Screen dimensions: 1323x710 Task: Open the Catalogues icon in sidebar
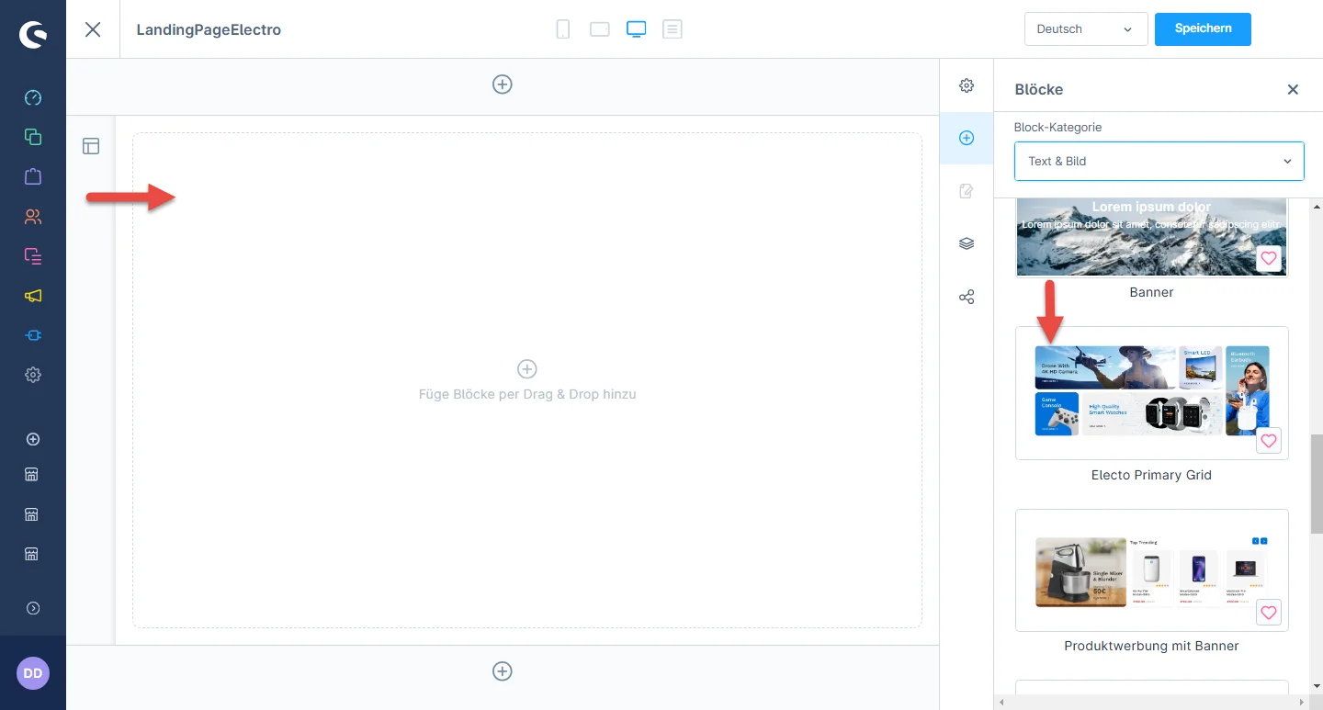tap(33, 137)
